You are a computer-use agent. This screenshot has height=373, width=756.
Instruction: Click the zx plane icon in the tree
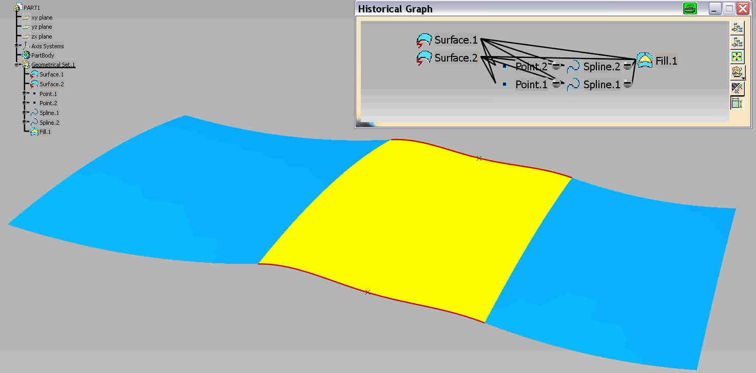(x=26, y=36)
